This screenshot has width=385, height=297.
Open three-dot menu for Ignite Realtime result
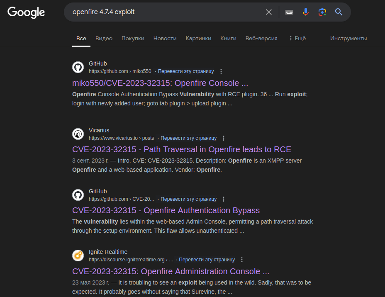[x=242, y=260]
